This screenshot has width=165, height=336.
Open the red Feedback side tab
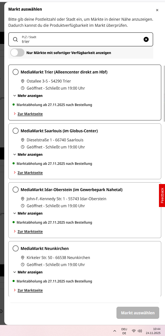[x=162, y=195]
